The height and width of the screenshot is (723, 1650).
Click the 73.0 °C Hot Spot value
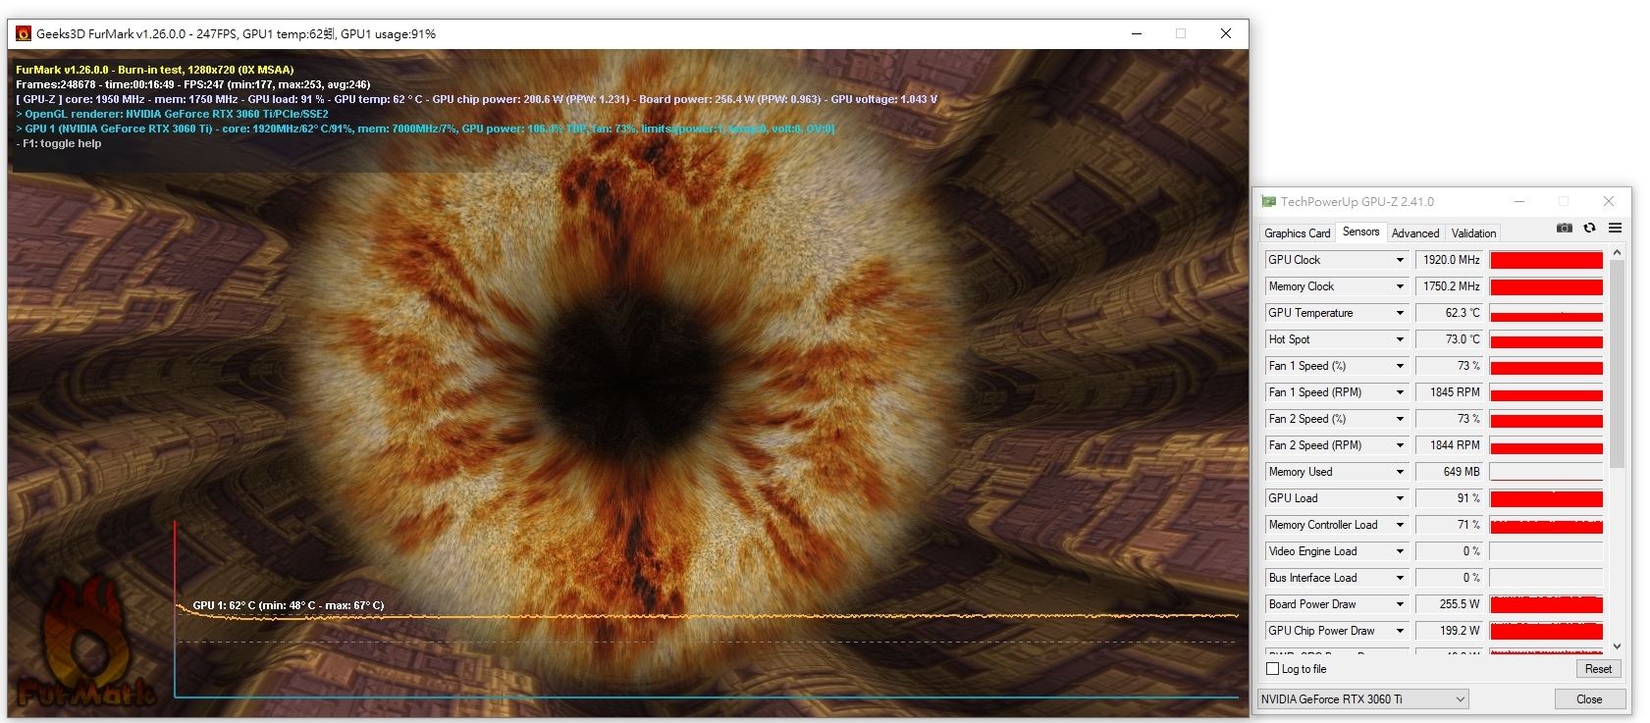pyautogui.click(x=1450, y=339)
